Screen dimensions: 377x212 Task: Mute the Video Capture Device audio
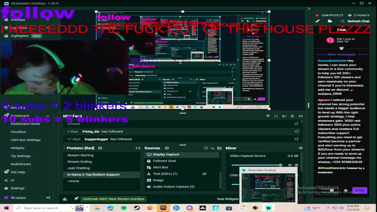(x=290, y=165)
